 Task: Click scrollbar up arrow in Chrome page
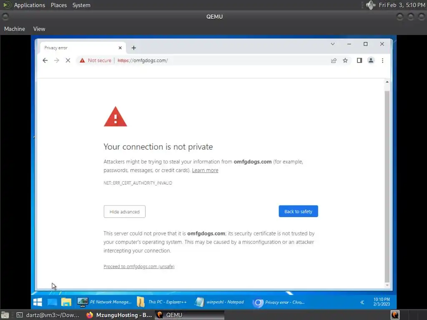(x=387, y=82)
